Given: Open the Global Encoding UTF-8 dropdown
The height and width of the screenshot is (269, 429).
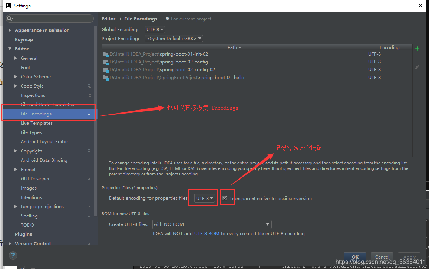Looking at the screenshot, I should click(155, 30).
